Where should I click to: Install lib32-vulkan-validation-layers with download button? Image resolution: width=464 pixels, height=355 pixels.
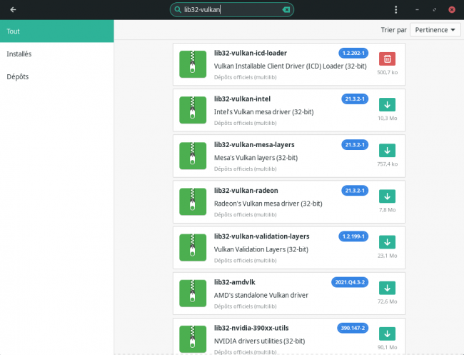click(387, 242)
